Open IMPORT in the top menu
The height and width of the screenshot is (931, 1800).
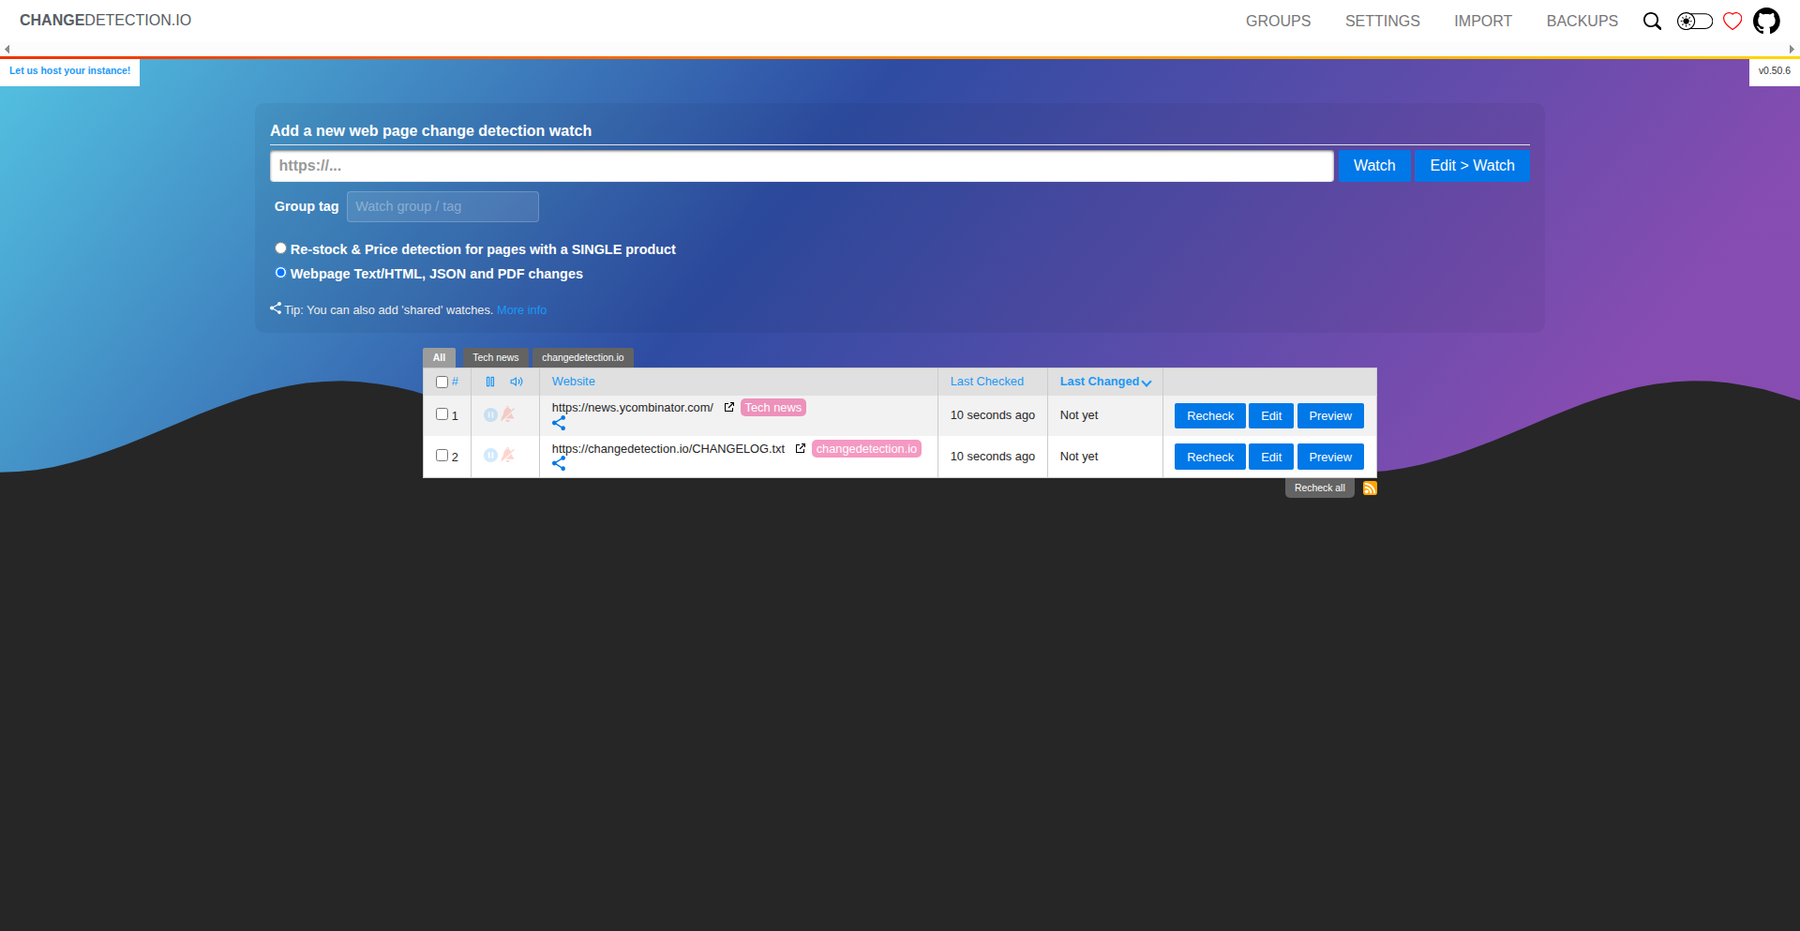(1483, 21)
